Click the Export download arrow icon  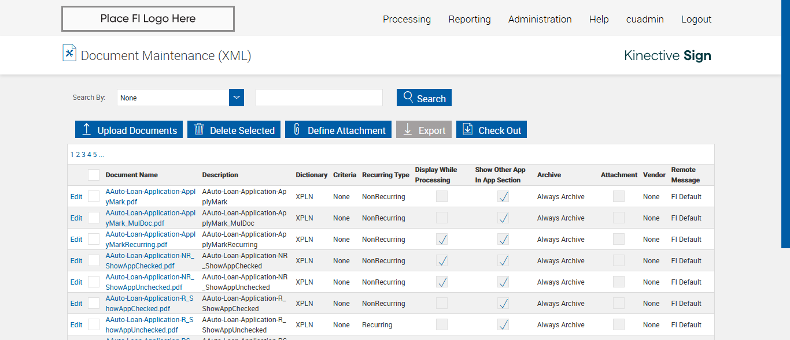(408, 130)
